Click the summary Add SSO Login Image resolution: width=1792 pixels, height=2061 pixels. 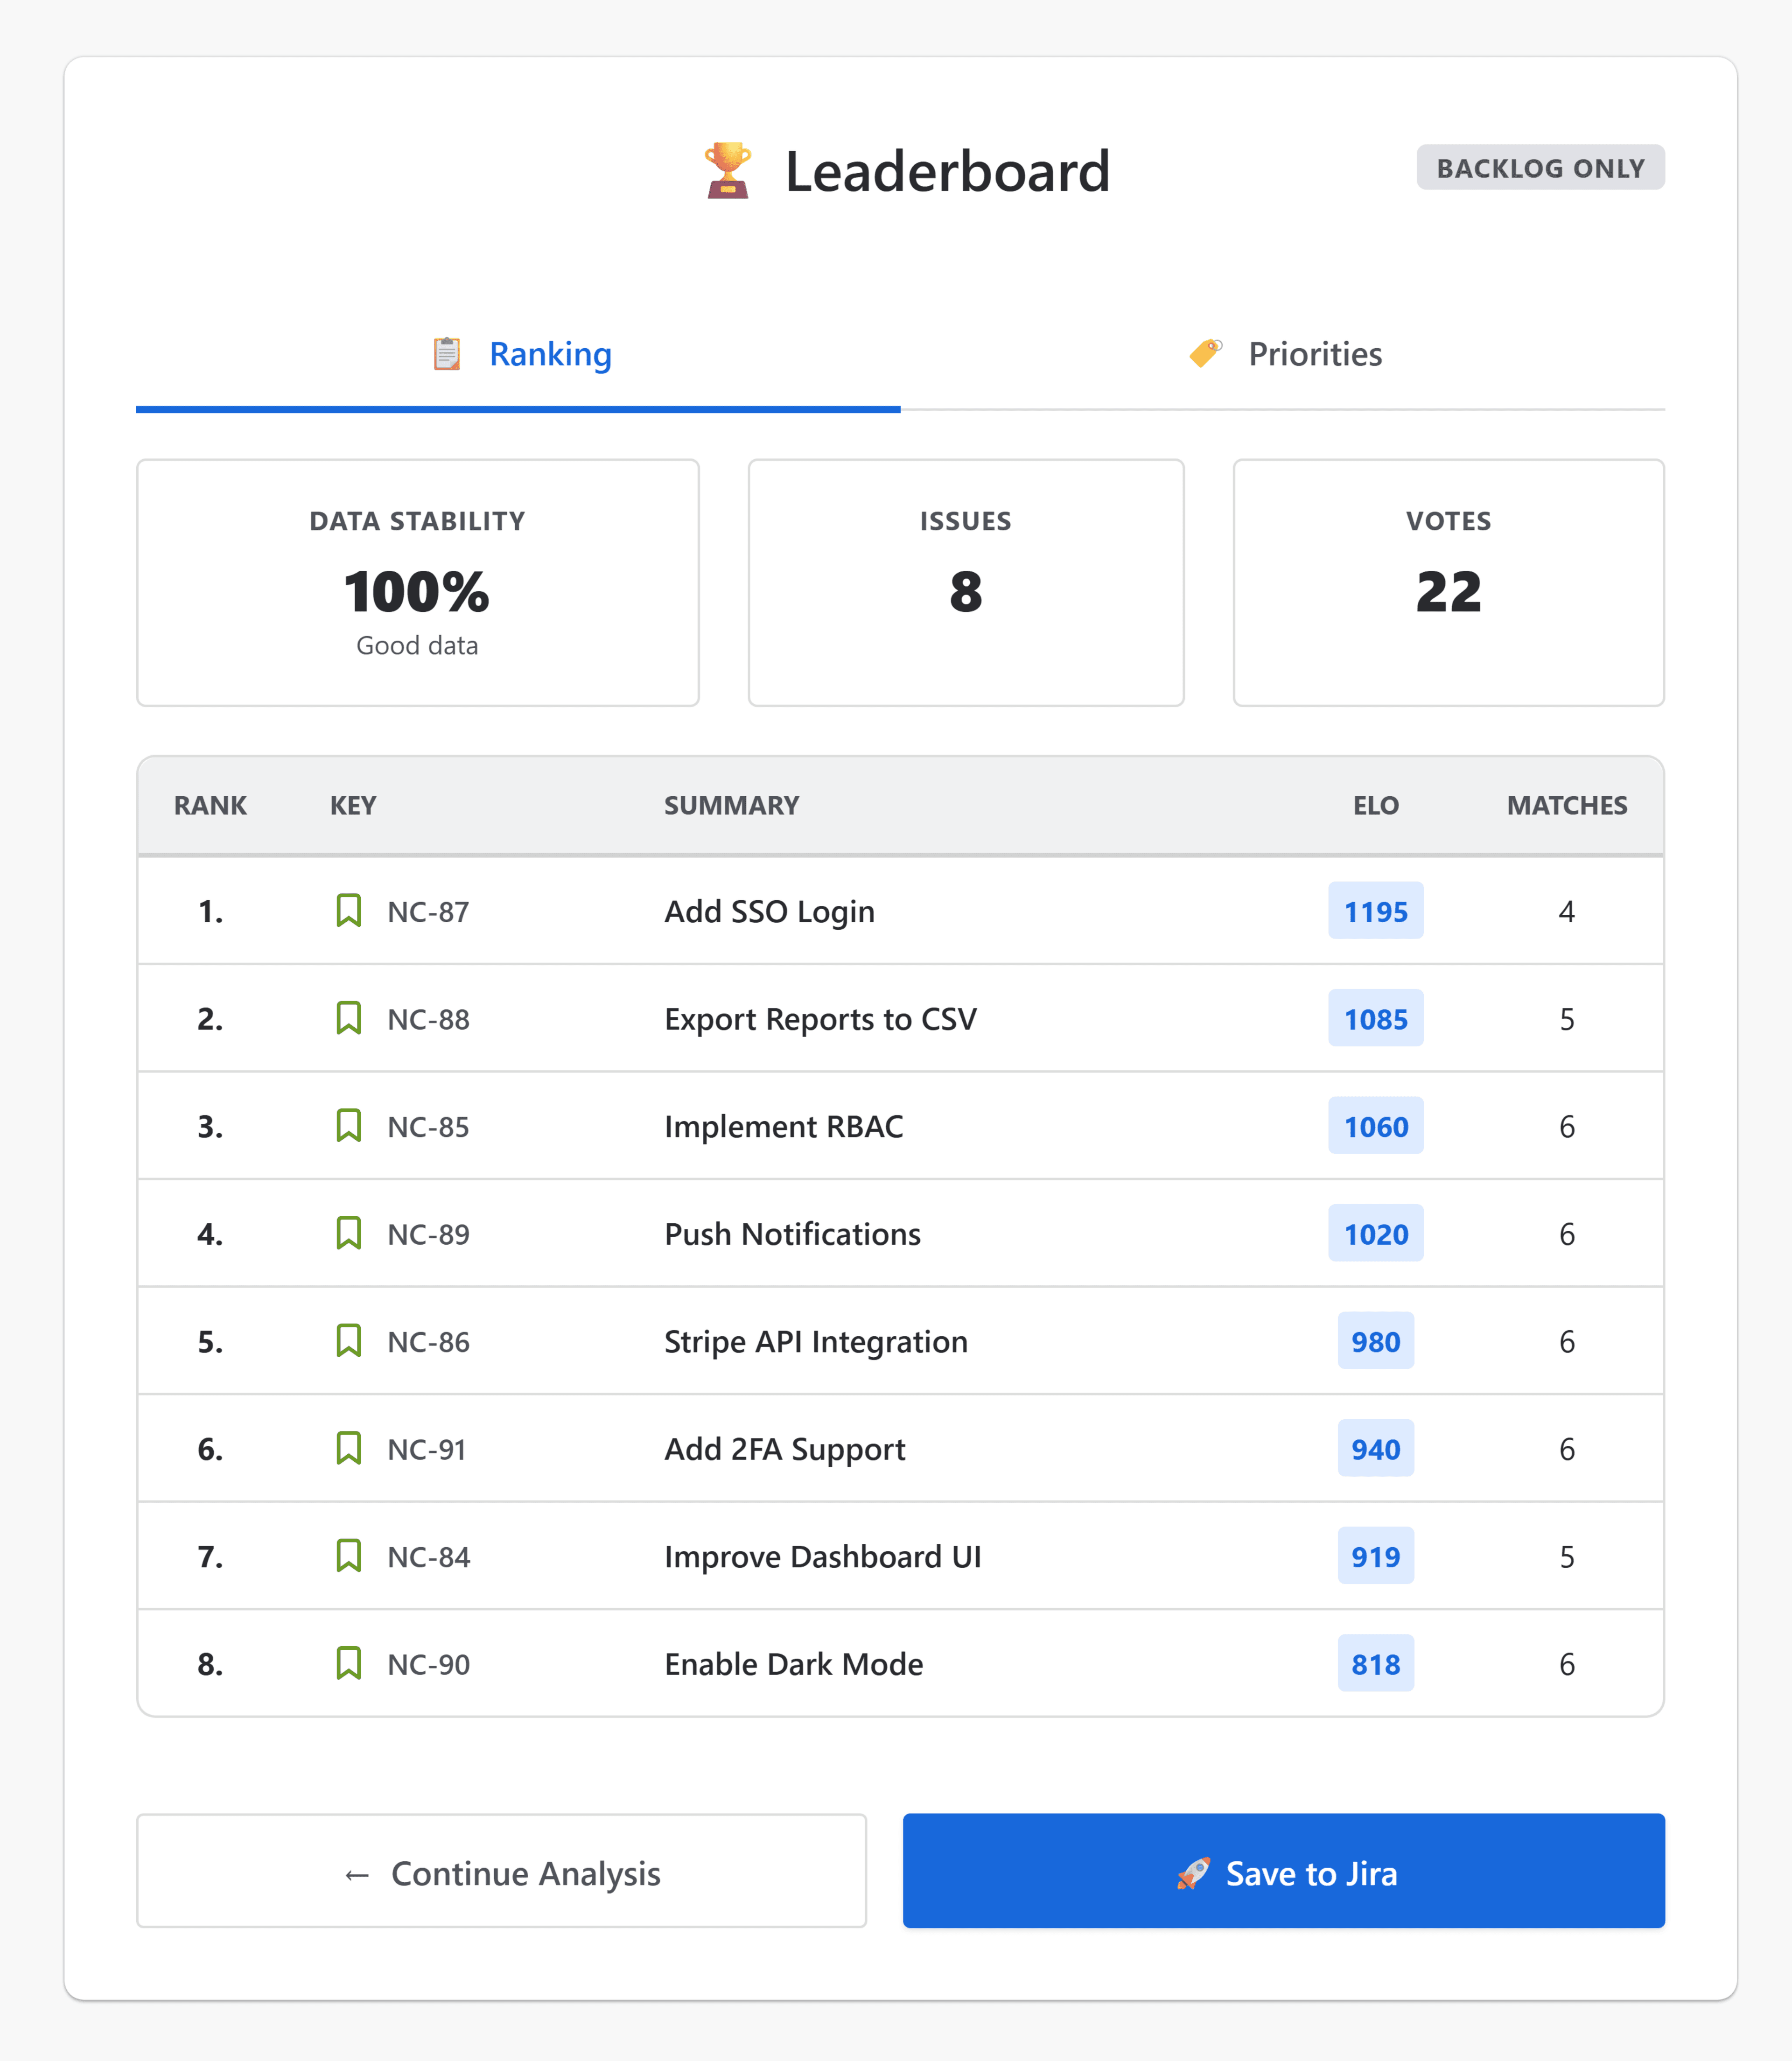click(x=769, y=912)
